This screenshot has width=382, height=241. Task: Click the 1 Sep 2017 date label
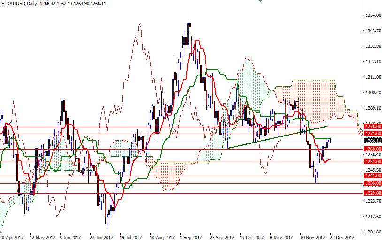[191, 237]
